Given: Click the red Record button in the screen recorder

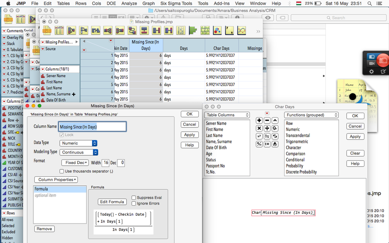Looking at the screenshot, I should [x=383, y=60].
